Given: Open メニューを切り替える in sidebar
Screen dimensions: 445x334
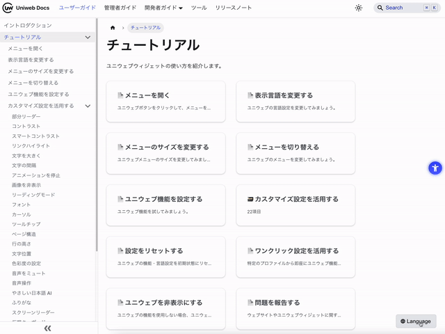Looking at the screenshot, I should point(33,83).
